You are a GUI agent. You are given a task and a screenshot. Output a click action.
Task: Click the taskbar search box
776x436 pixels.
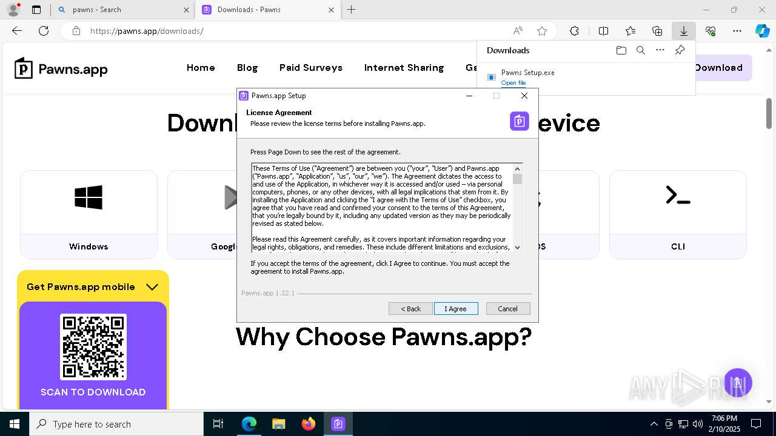(x=116, y=424)
